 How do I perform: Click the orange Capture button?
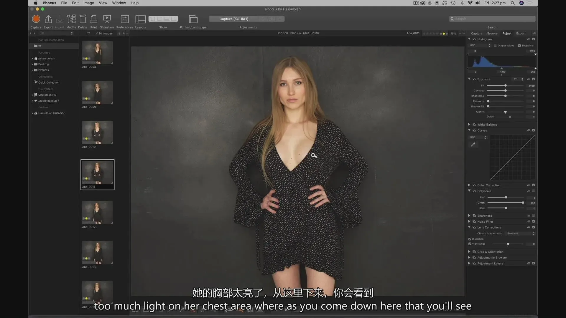click(36, 19)
